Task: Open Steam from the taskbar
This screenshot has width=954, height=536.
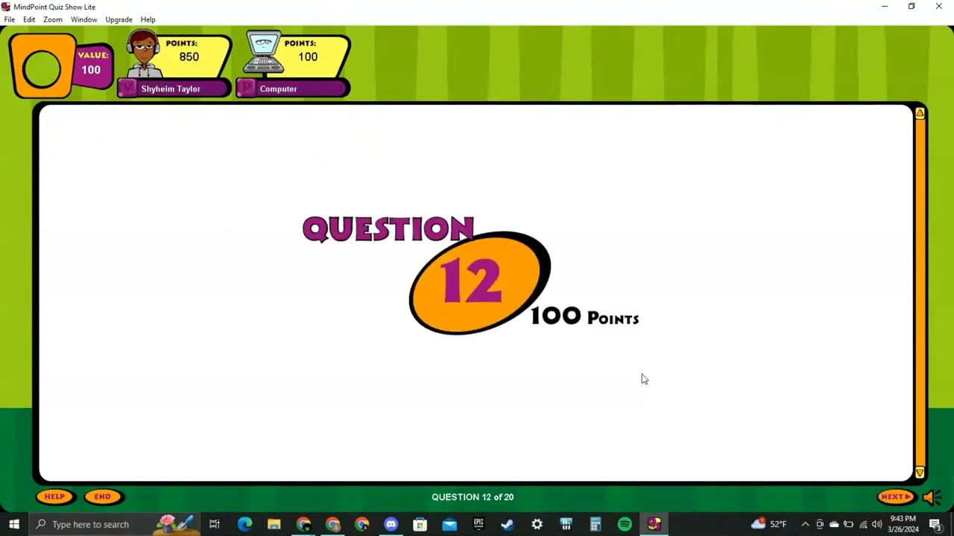Action: coord(508,524)
